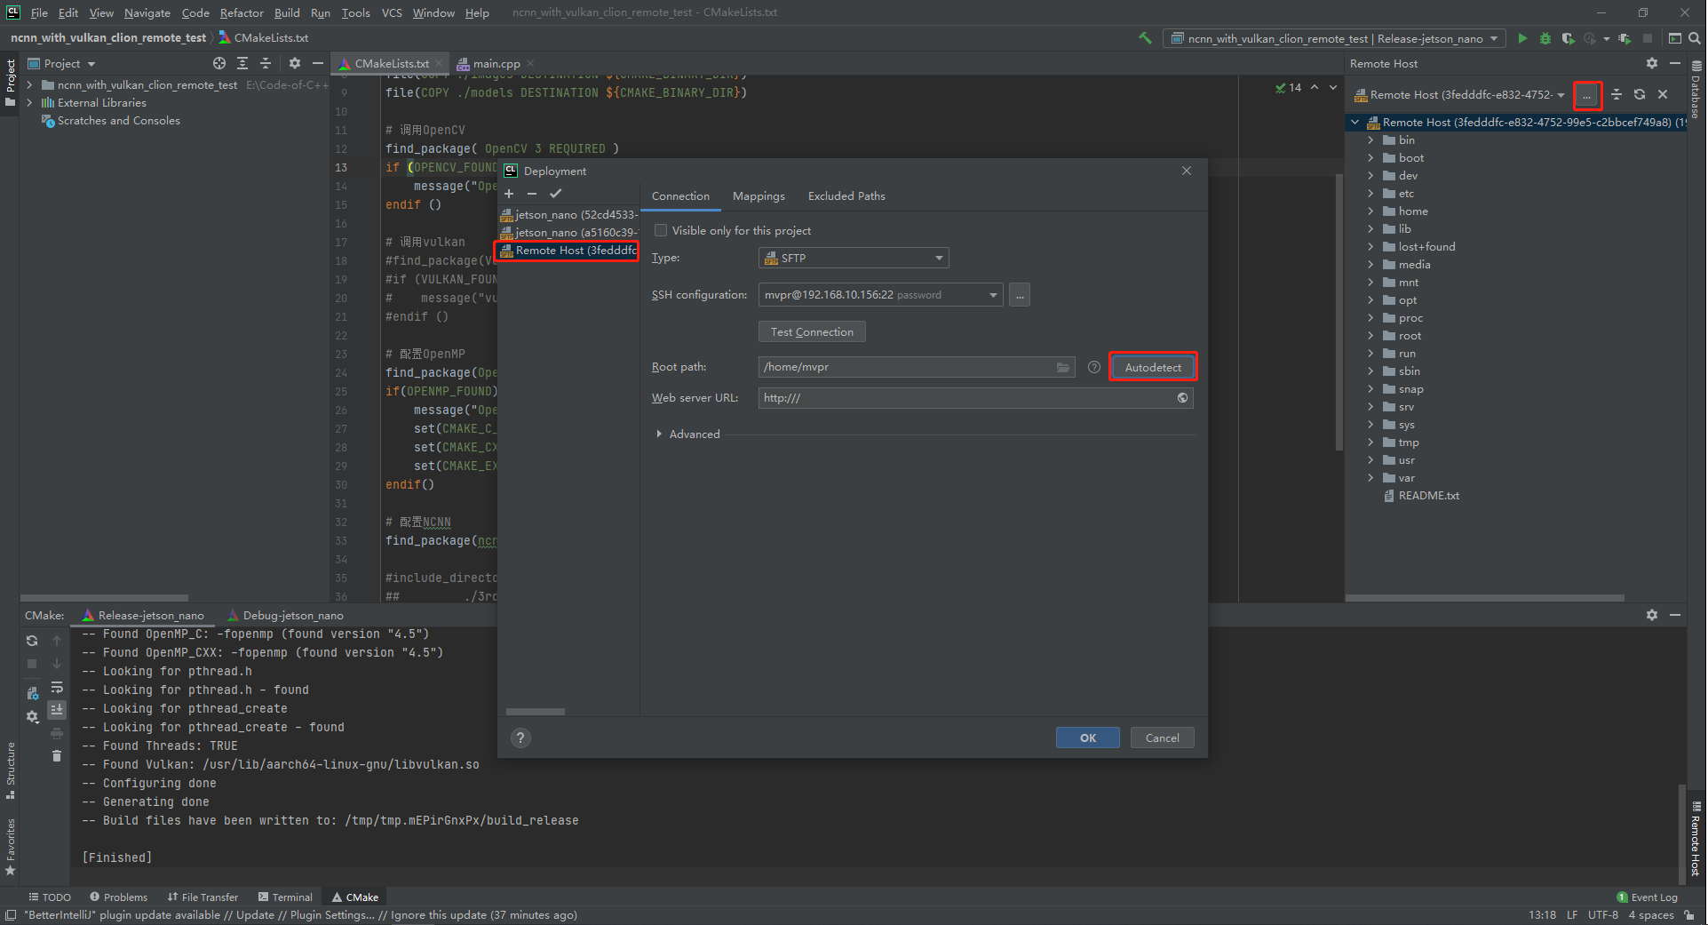
Task: Expand the usr folder on remote host
Action: pos(1370,460)
